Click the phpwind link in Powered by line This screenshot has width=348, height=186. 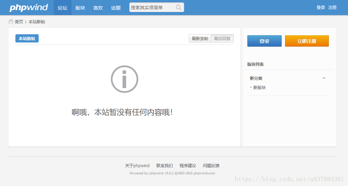click(x=156, y=173)
